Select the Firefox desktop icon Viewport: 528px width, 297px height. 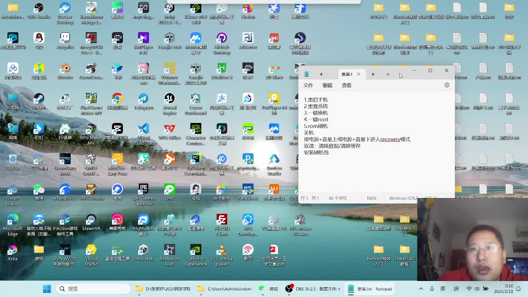click(x=248, y=11)
